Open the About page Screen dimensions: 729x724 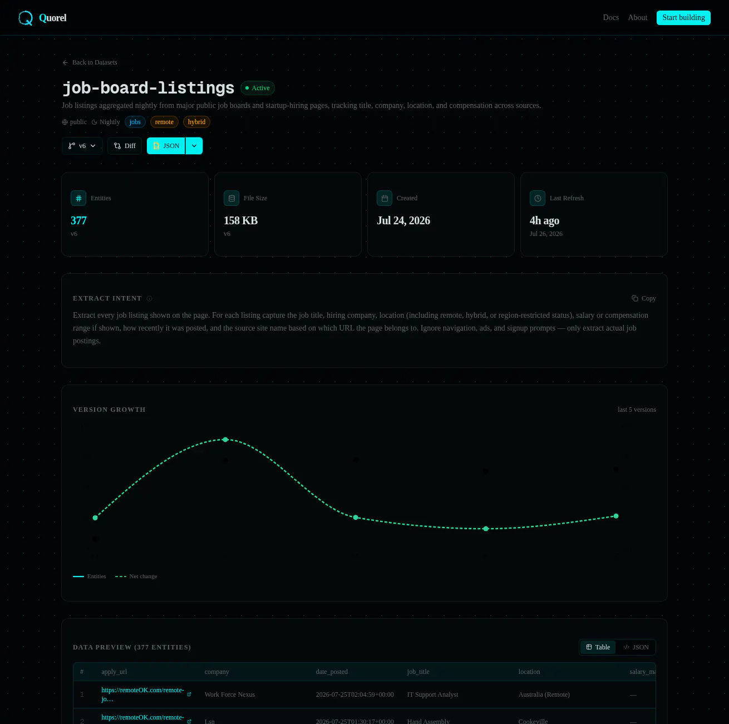pyautogui.click(x=637, y=18)
